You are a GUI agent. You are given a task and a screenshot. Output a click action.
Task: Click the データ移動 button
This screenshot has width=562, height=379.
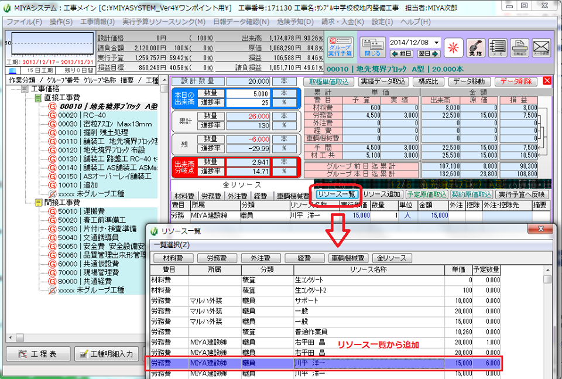[x=469, y=82]
